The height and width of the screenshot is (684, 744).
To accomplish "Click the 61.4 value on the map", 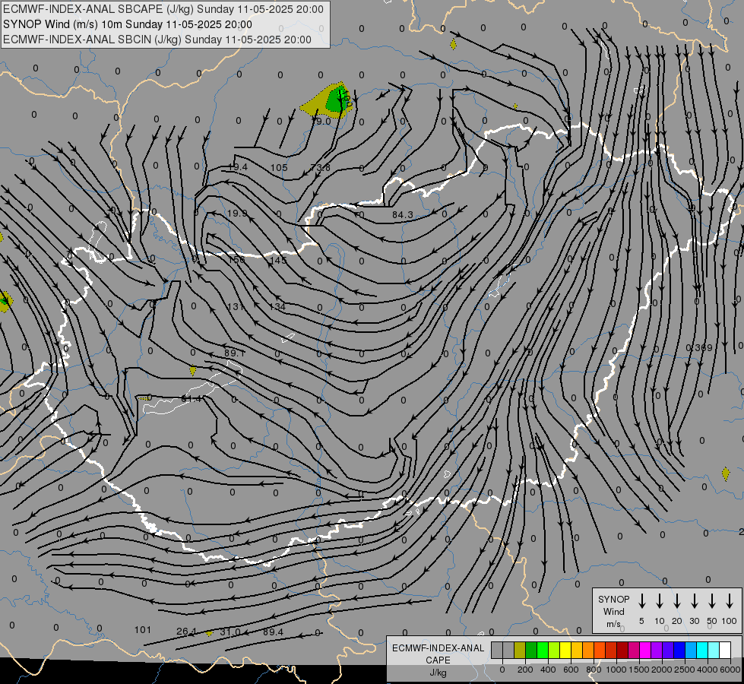I will click(x=192, y=399).
